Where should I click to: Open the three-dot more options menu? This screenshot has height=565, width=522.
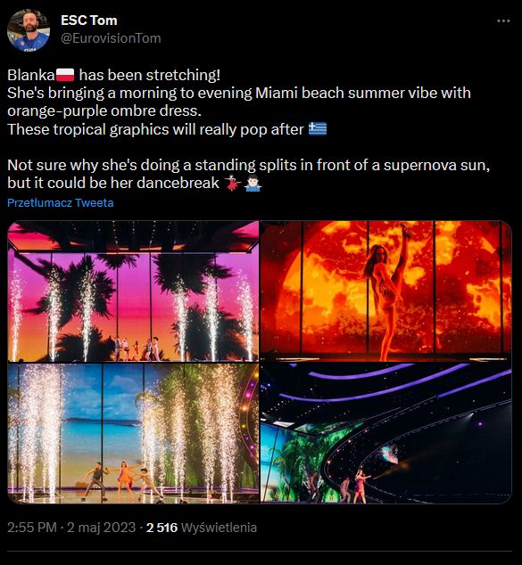point(503,20)
